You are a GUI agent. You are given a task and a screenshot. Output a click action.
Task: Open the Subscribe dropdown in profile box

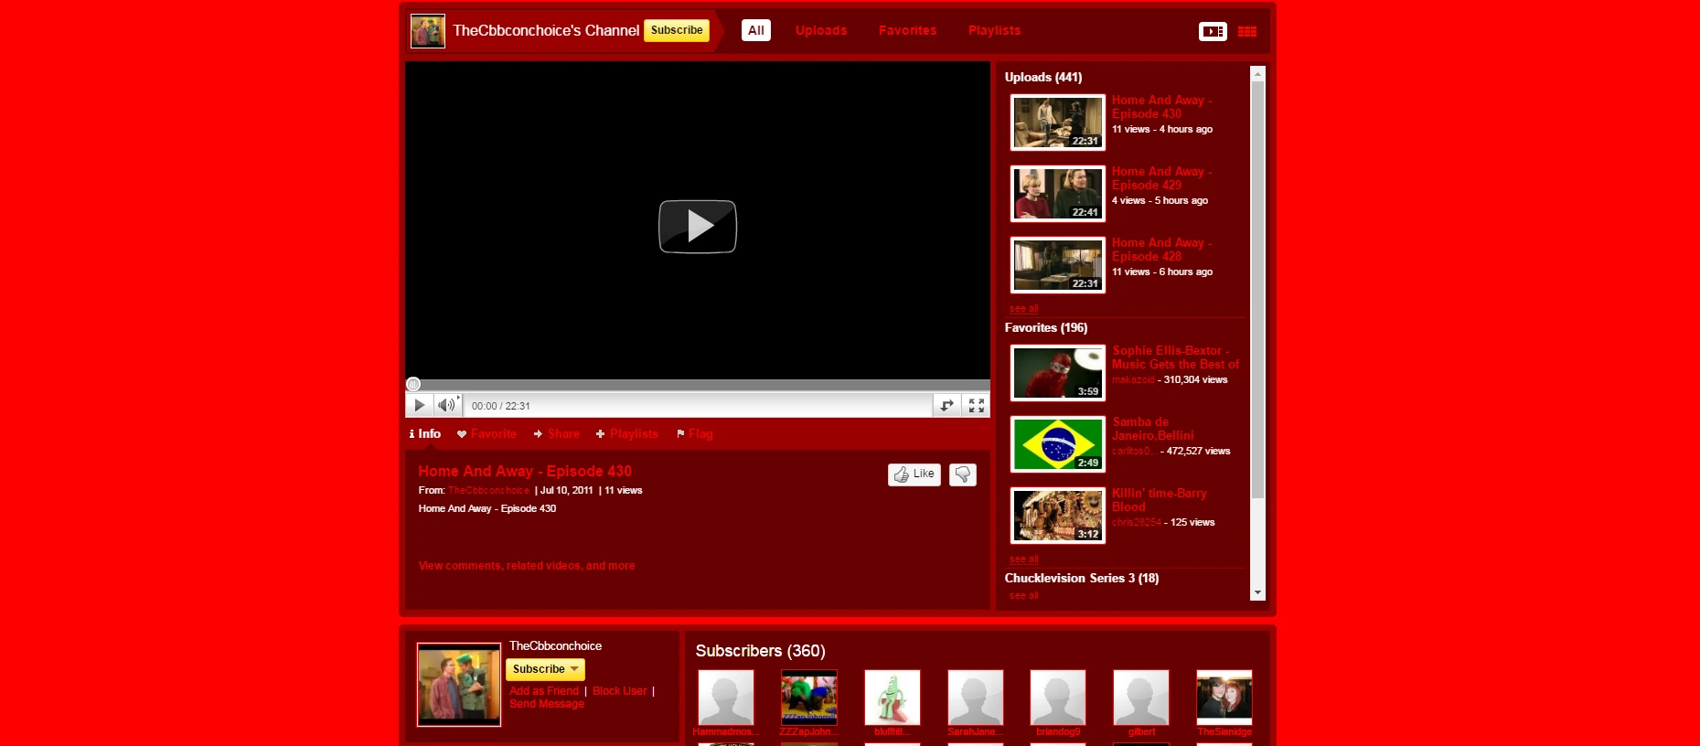coord(545,669)
